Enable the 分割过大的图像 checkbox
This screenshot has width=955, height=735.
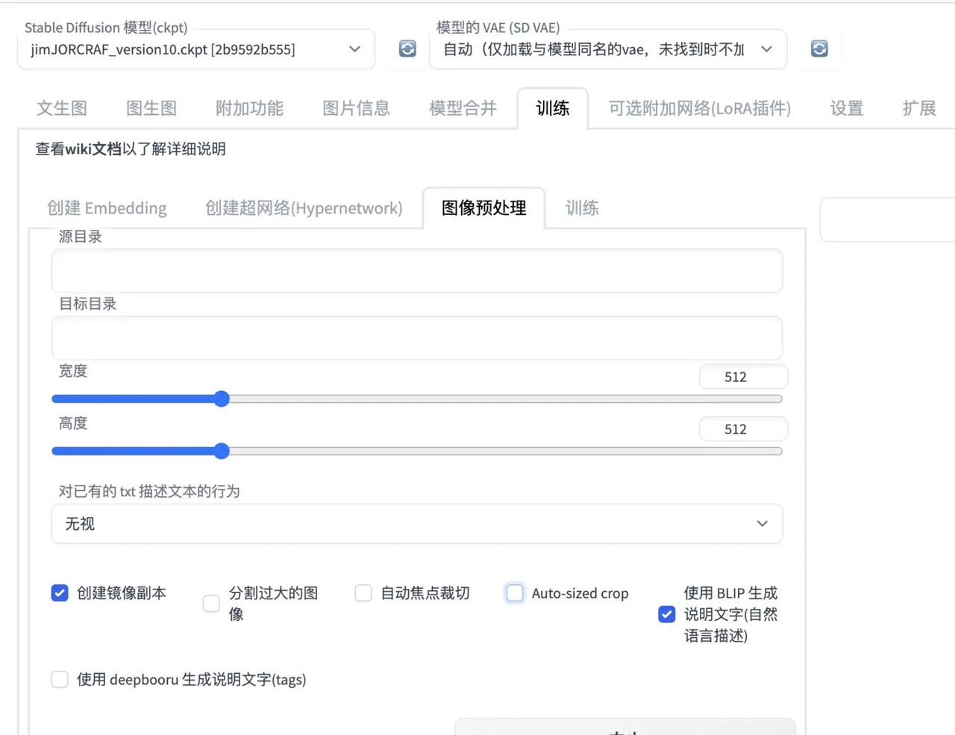coord(211,603)
